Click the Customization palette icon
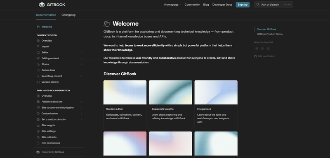The width and height of the screenshot is (330, 158). point(38,114)
